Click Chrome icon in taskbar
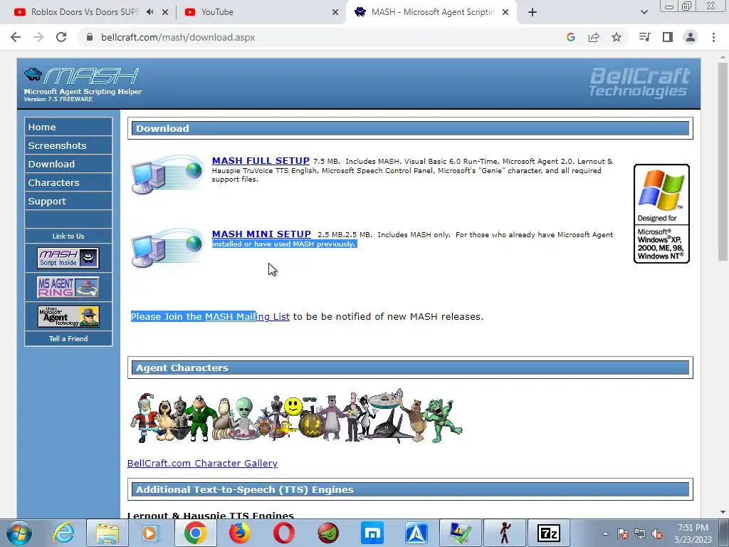This screenshot has width=729, height=547. pyautogui.click(x=195, y=533)
